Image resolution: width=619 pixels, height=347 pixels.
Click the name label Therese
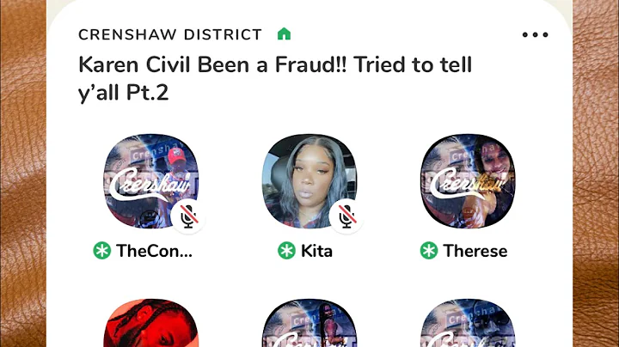click(x=475, y=251)
